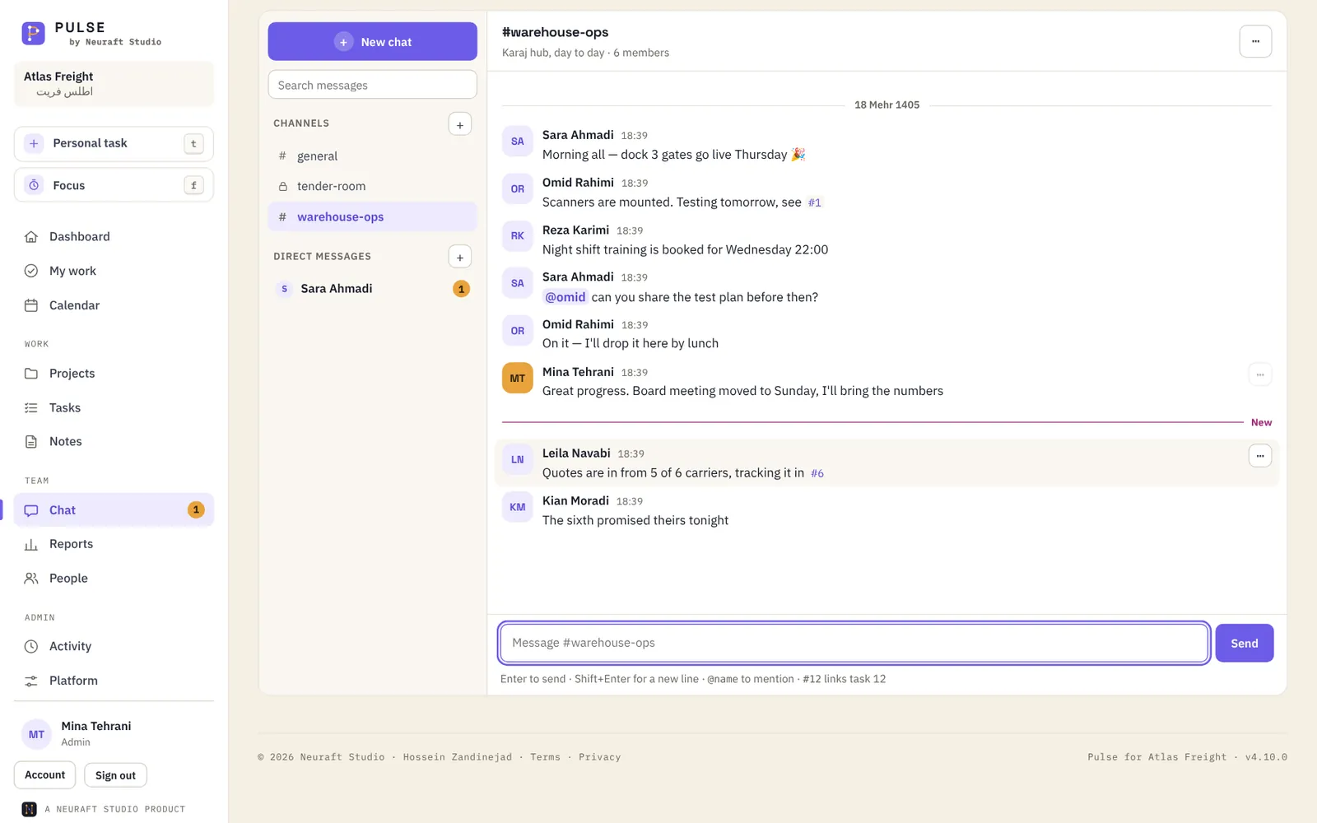The width and height of the screenshot is (1317, 823).
Task: Click the My work checkmark icon
Action: (x=31, y=271)
